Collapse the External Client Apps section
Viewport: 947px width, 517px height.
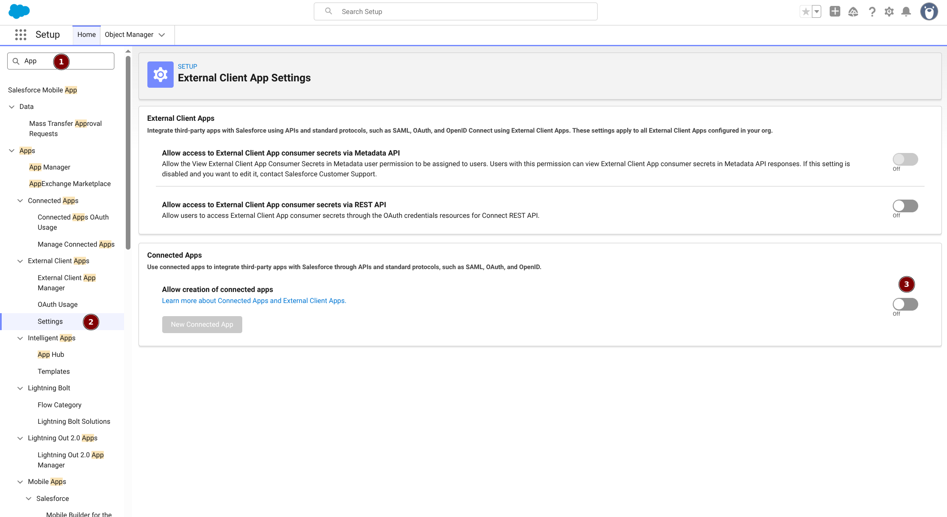point(20,261)
